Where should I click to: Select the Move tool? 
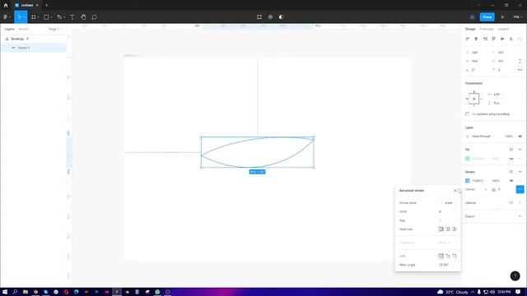[x=20, y=17]
